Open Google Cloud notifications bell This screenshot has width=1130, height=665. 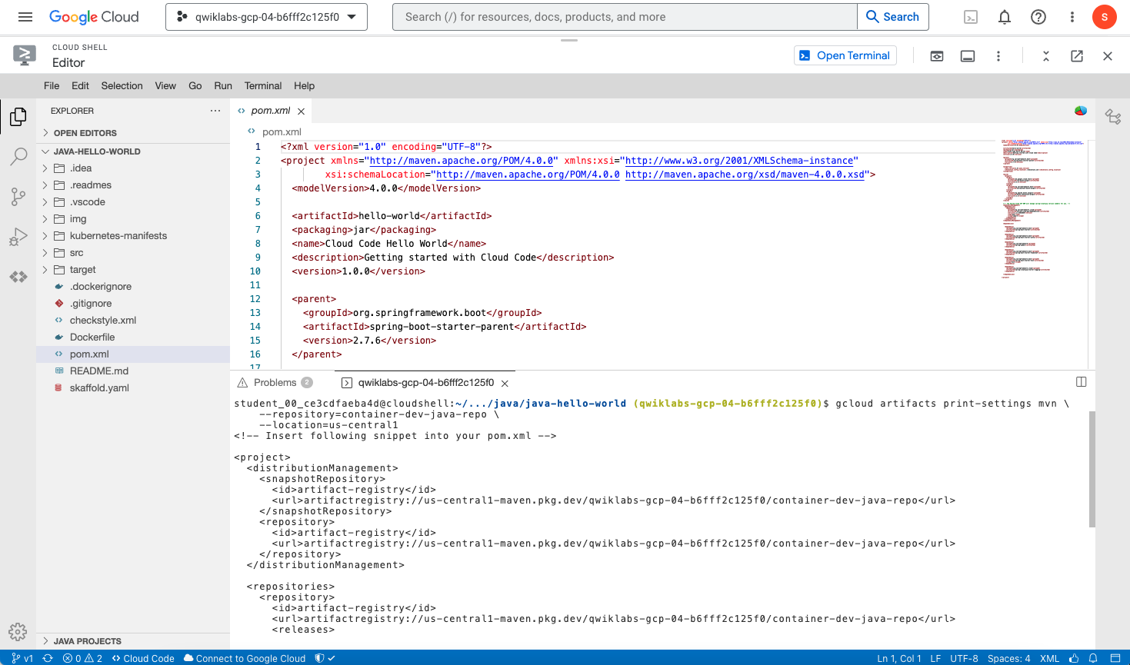1005,17
